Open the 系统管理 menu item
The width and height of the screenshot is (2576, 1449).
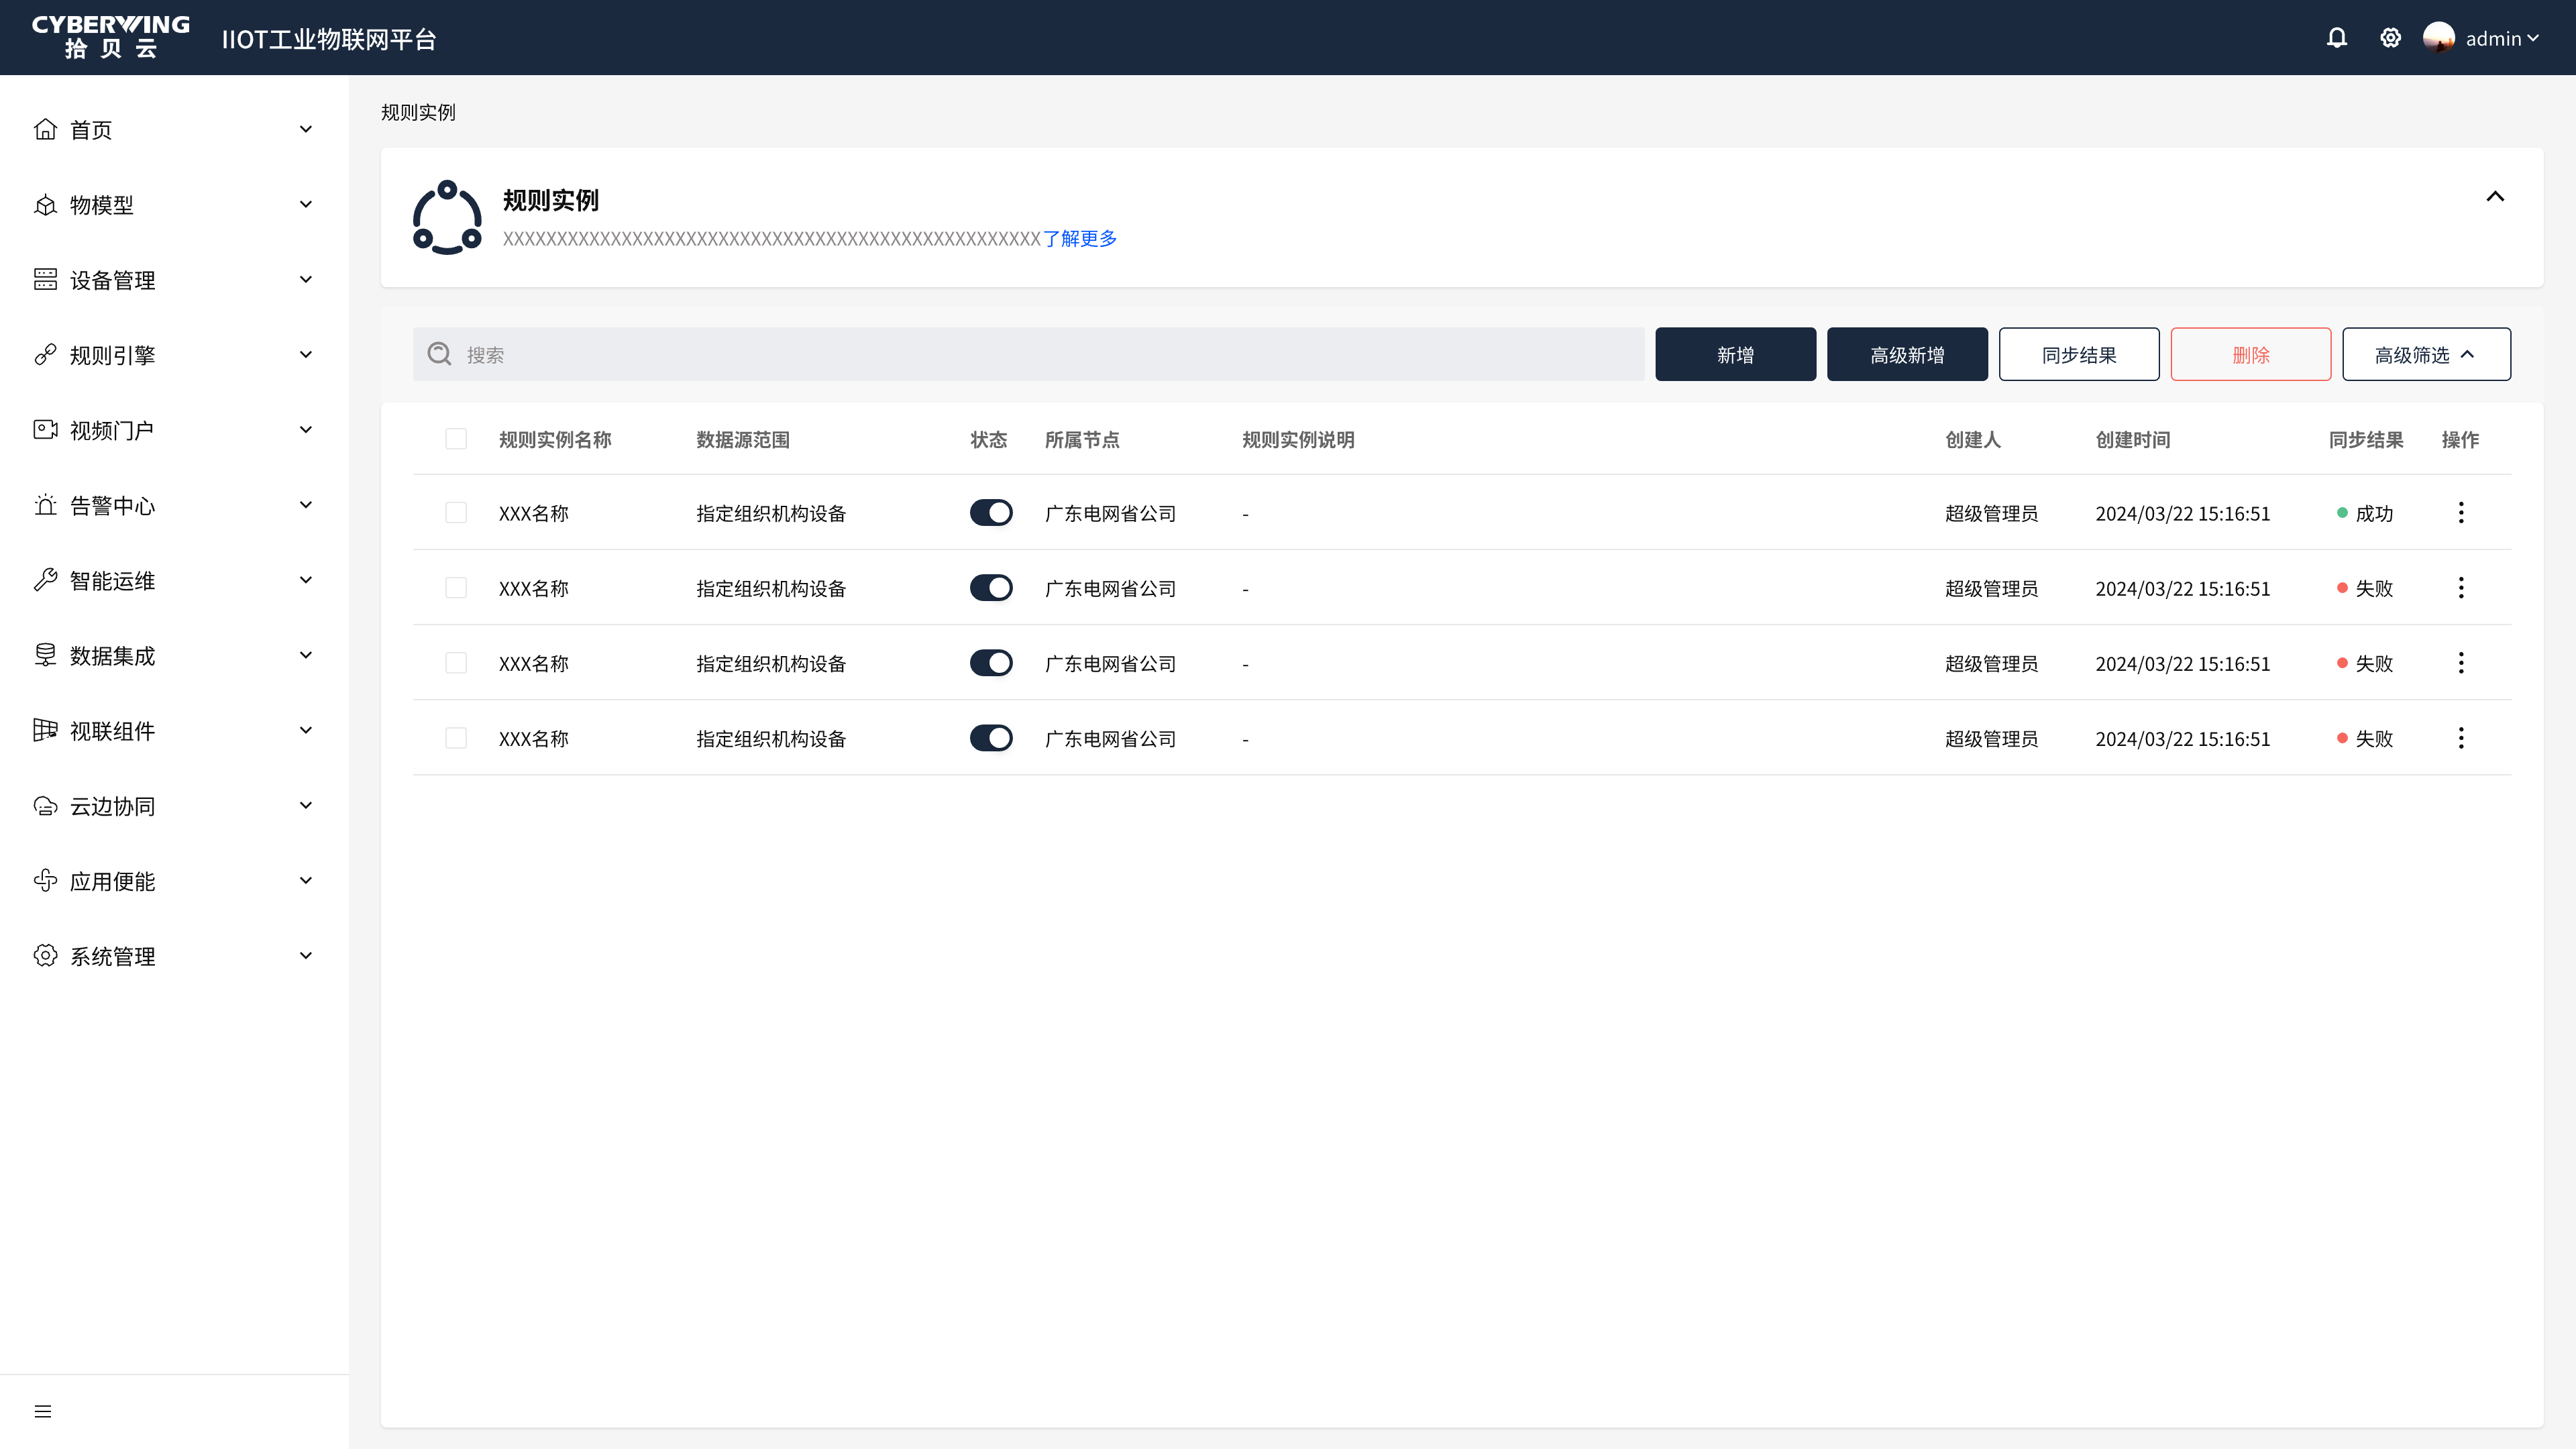tap(174, 956)
